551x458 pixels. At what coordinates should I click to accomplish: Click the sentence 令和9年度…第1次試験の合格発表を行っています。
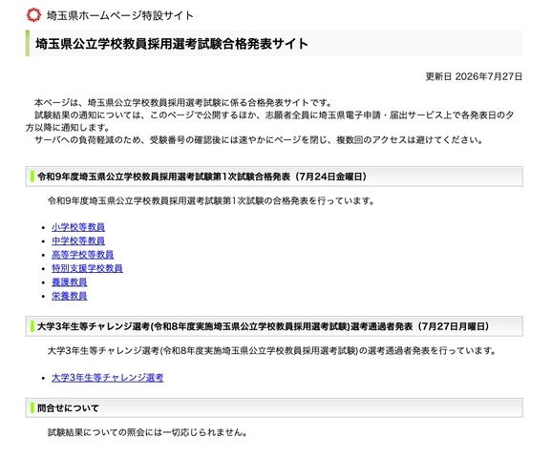coord(211,201)
